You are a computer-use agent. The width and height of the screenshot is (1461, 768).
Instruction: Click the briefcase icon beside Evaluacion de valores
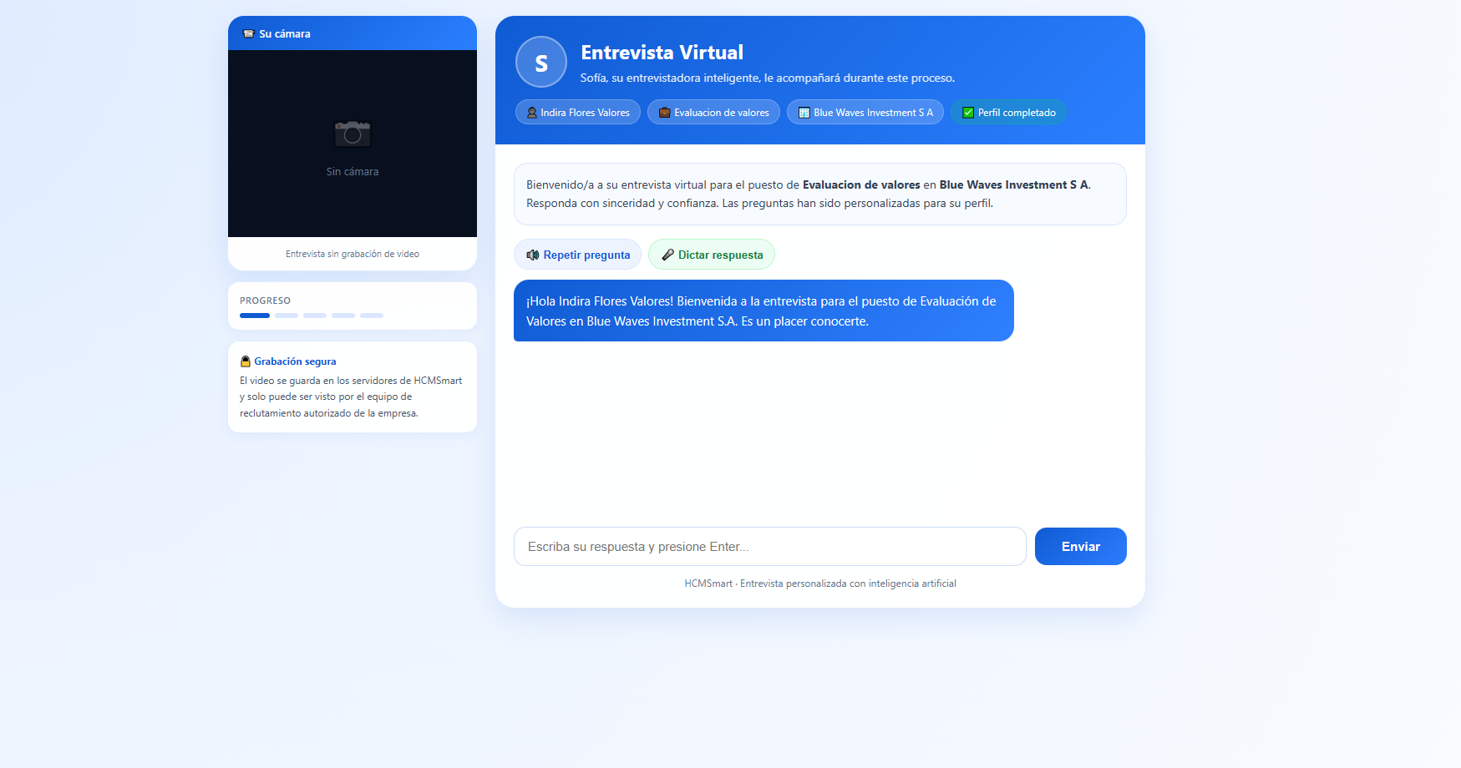665,113
